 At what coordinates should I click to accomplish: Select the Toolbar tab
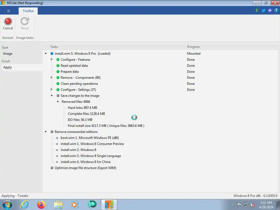28,11
